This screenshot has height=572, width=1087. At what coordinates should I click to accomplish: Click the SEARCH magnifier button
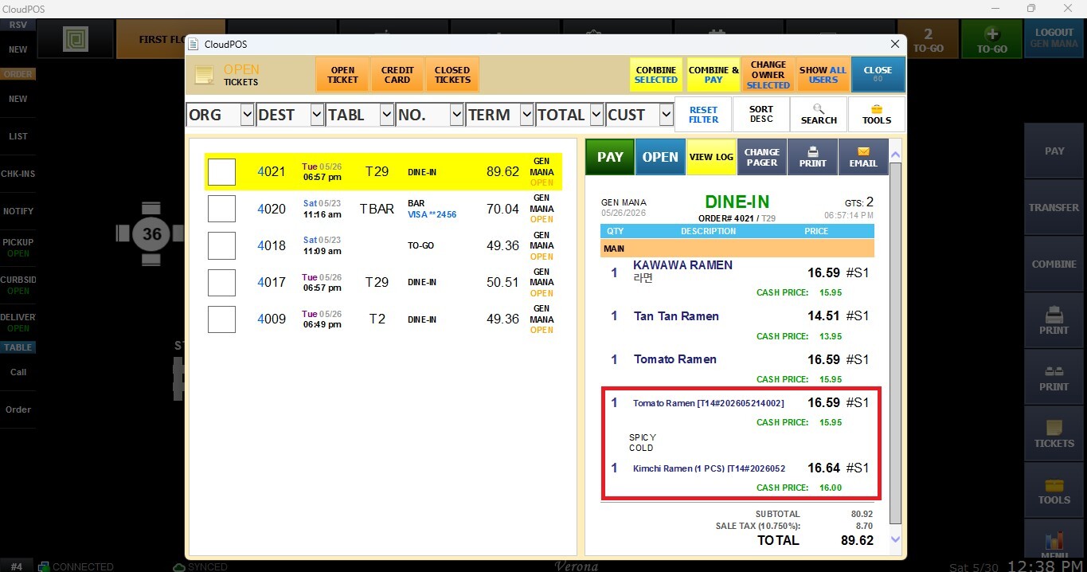(x=819, y=115)
